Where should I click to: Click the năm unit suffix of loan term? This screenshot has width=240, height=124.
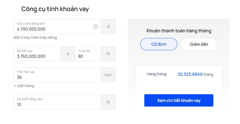point(108,75)
